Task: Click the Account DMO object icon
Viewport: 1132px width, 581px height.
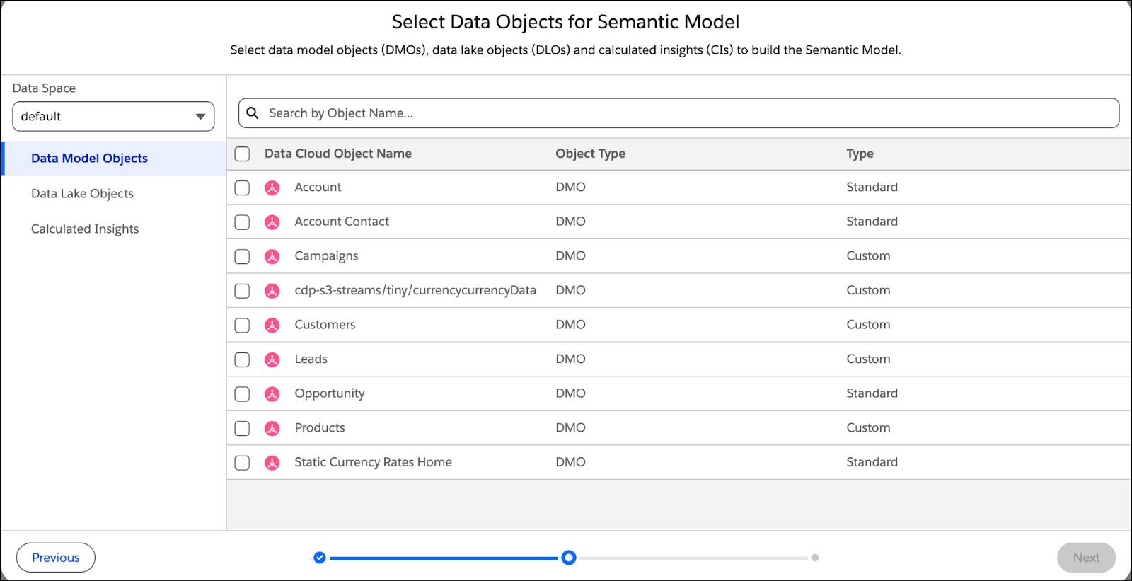Action: click(272, 188)
